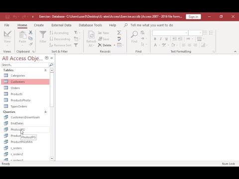This screenshot has width=239, height=179.
Task: Switch to the Database Tools tab
Action: click(x=90, y=25)
